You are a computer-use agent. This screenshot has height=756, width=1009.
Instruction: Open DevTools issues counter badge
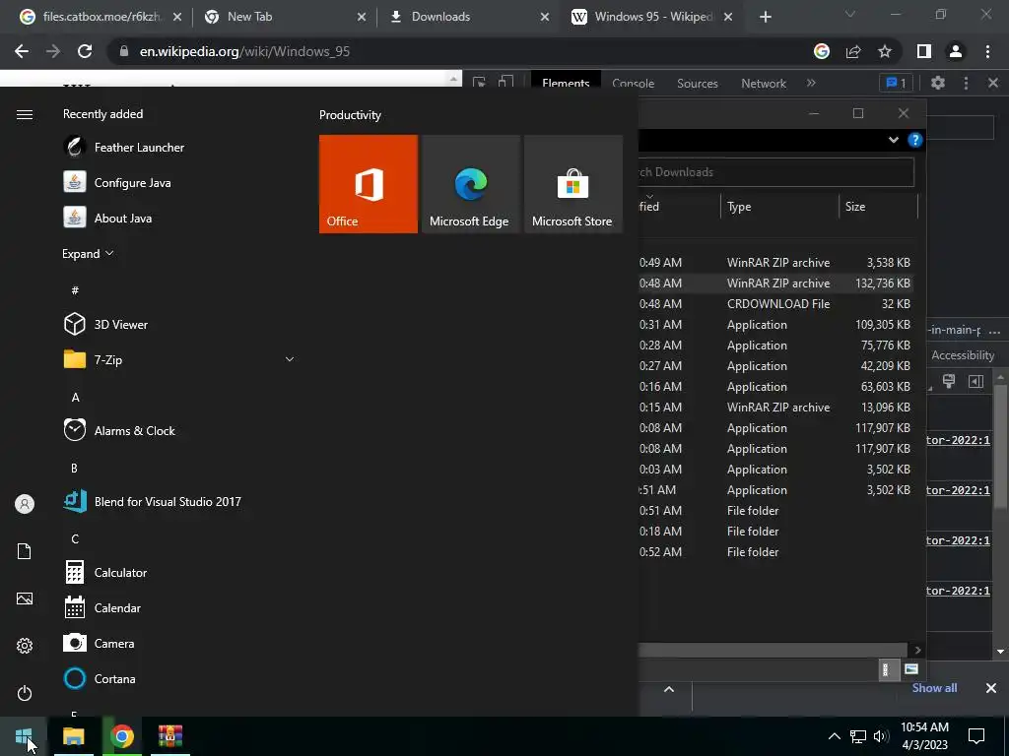tap(896, 83)
